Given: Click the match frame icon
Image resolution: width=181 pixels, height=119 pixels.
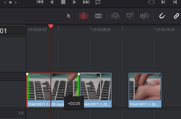Looking at the screenshot, I should [x=151, y=2].
